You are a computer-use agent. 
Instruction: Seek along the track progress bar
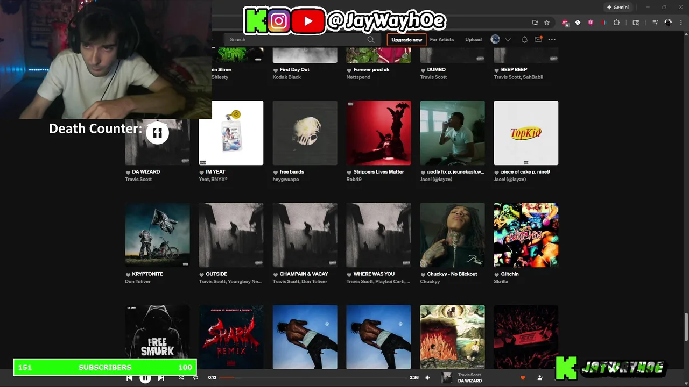click(312, 378)
